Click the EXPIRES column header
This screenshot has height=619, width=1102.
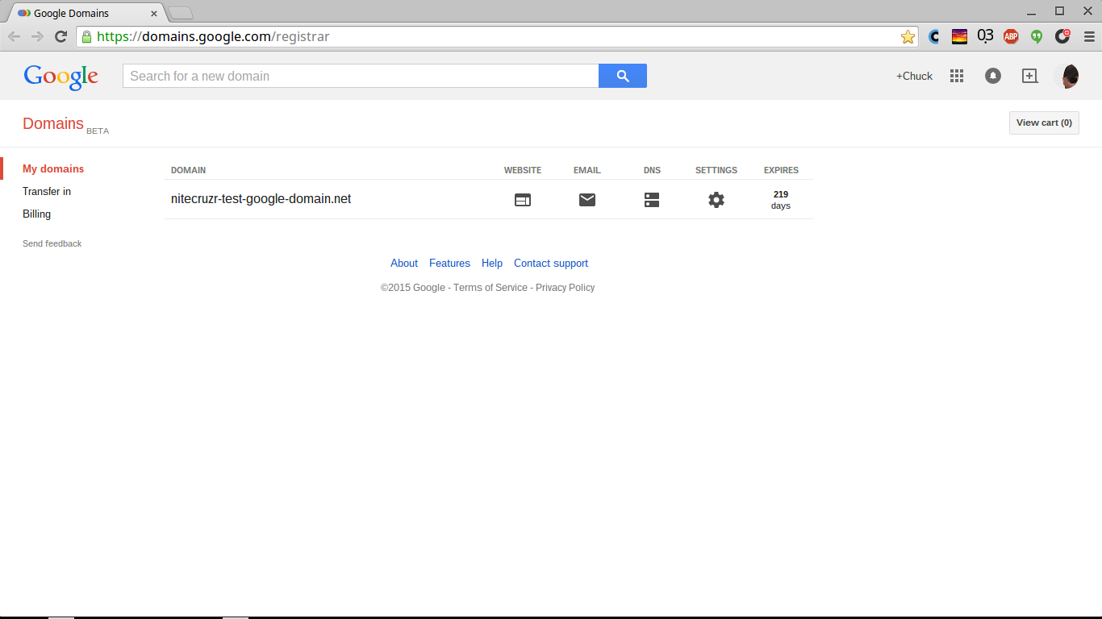781,170
